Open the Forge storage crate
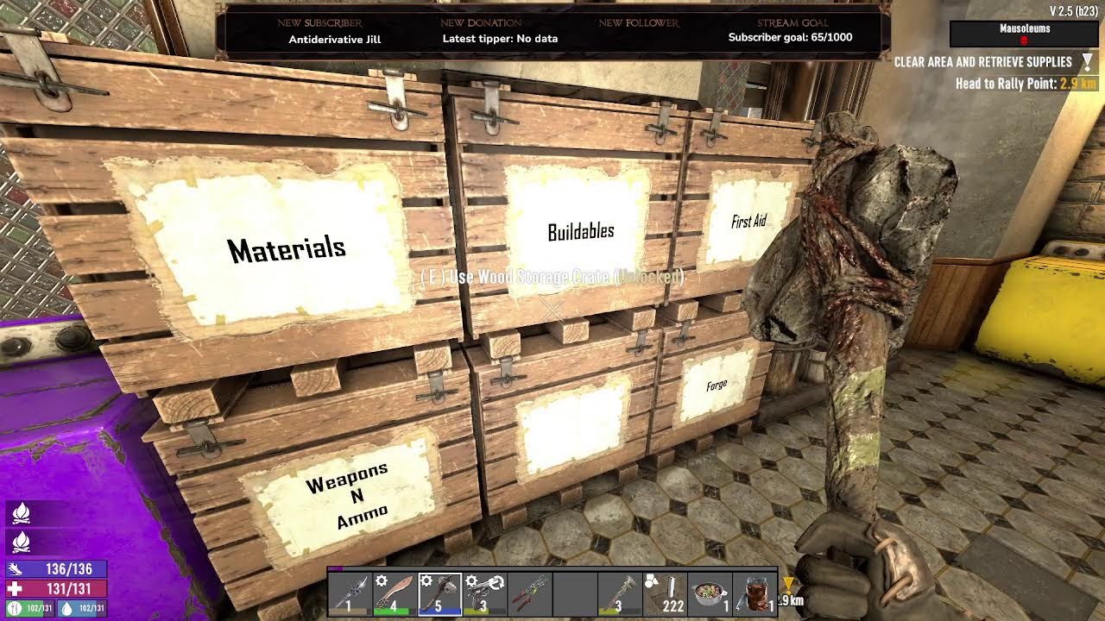This screenshot has width=1105, height=621. pyautogui.click(x=717, y=386)
